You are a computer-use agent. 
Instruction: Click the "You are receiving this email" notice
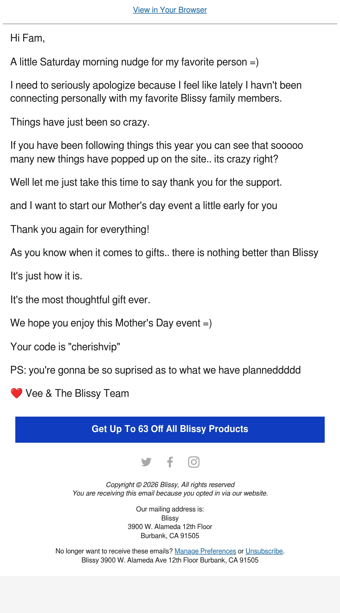tap(170, 493)
